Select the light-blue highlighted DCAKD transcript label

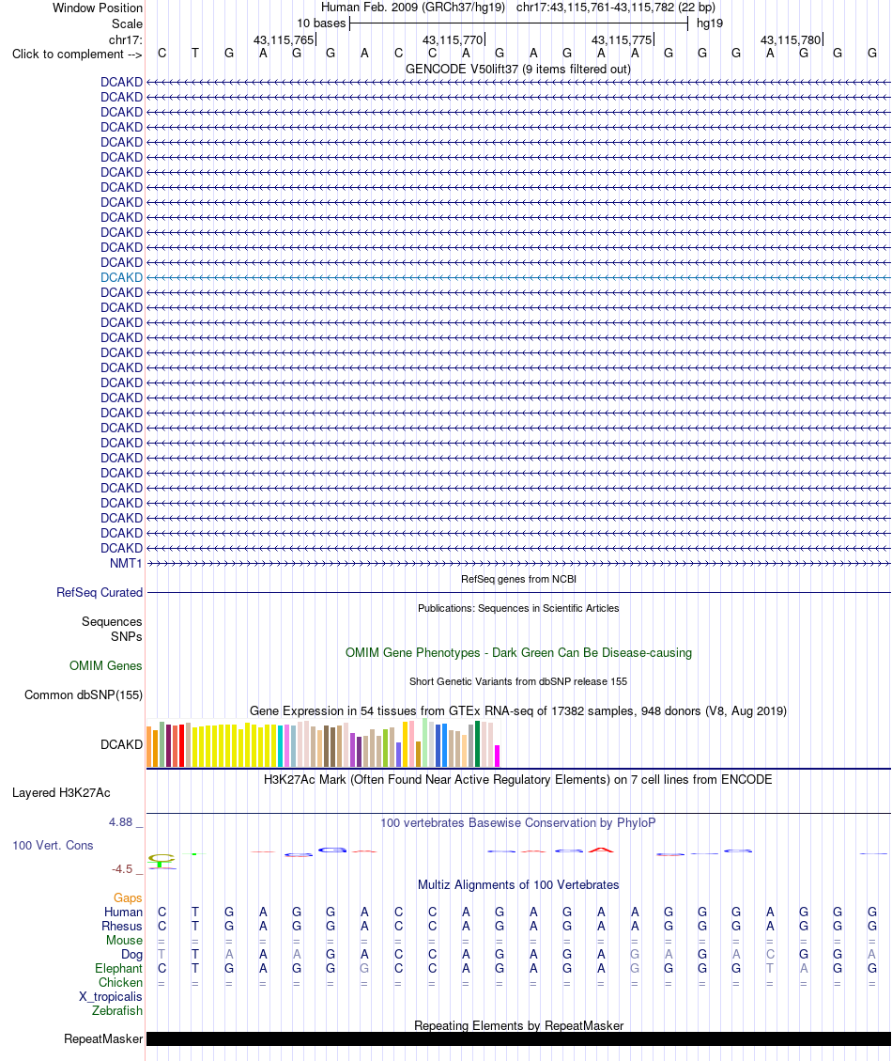[x=122, y=277]
